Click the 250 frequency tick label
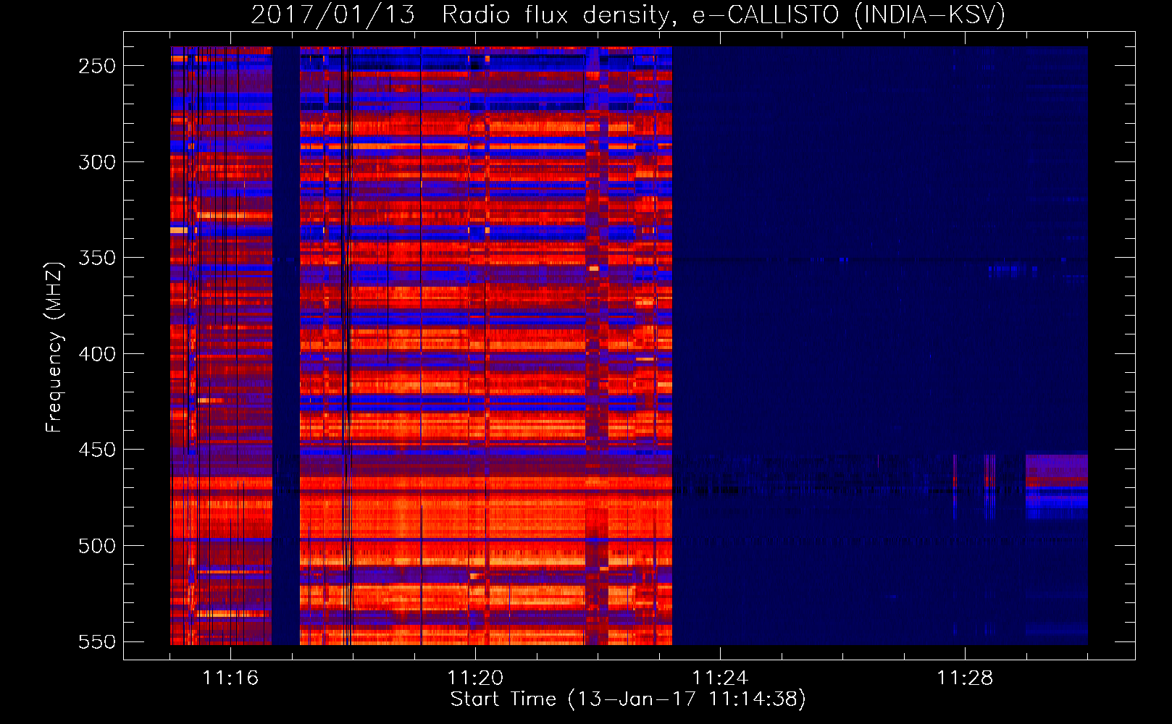Screen dimensions: 1172x724 [97, 66]
